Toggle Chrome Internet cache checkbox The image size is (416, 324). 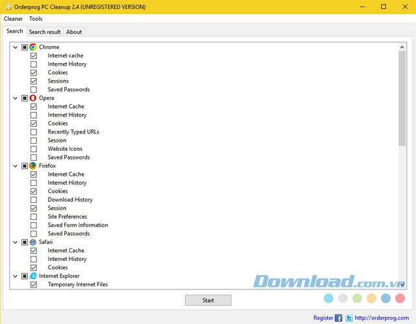34,56
